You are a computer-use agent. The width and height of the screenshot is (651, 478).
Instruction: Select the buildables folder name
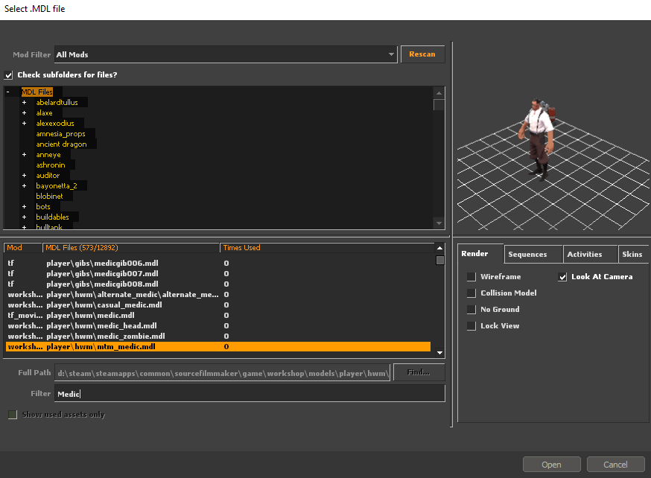[52, 217]
